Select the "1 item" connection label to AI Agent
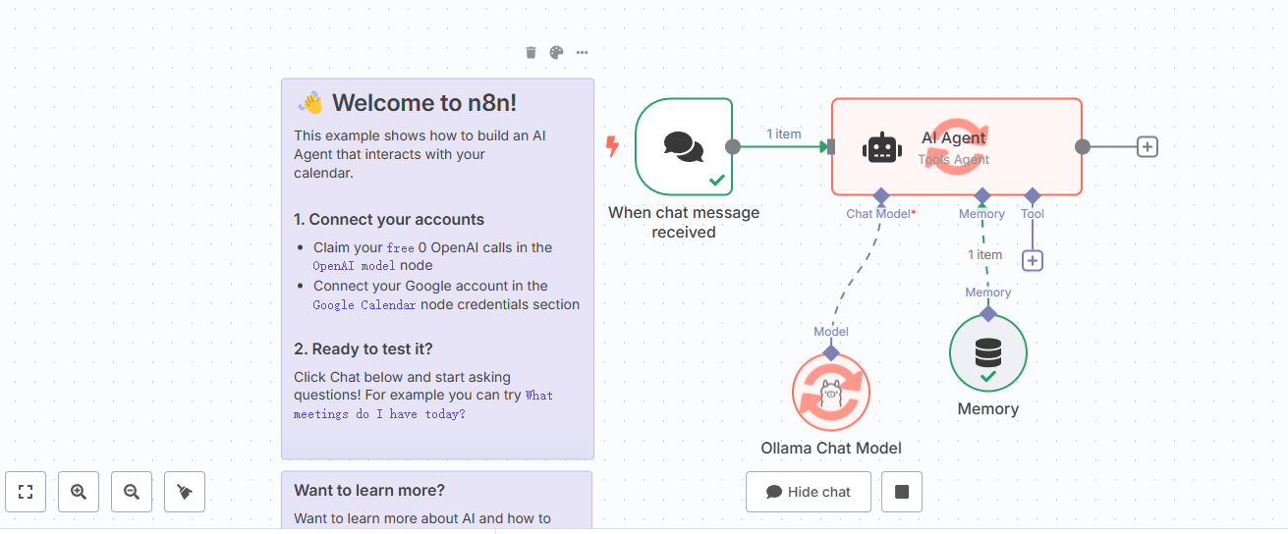1288x534 pixels. click(784, 134)
